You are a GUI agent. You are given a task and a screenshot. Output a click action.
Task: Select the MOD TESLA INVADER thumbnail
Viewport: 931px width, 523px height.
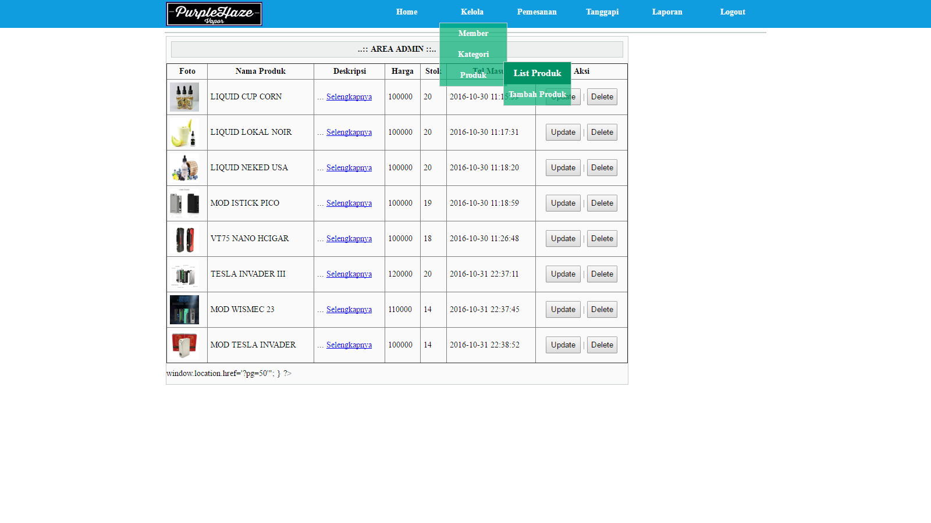click(x=184, y=345)
